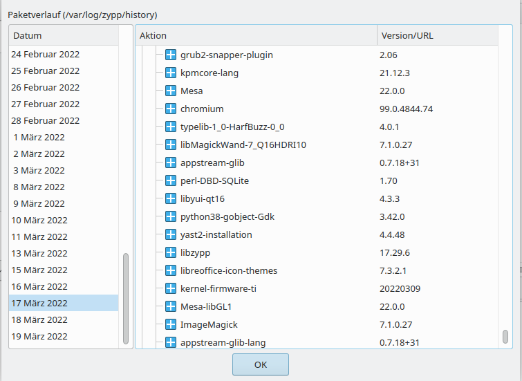The width and height of the screenshot is (522, 381).
Task: Click version 99.0.4844.74
Action: click(x=406, y=109)
